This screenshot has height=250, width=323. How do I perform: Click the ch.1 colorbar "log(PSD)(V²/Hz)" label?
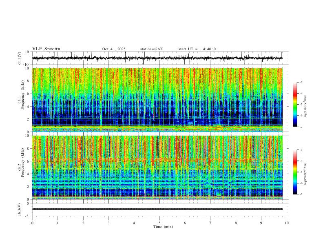pyautogui.click(x=305, y=106)
